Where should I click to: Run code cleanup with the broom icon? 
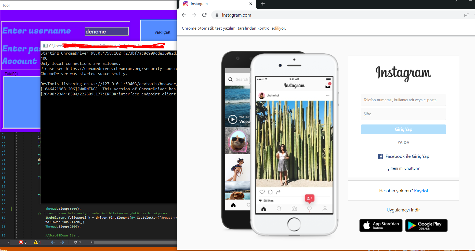coord(75,242)
